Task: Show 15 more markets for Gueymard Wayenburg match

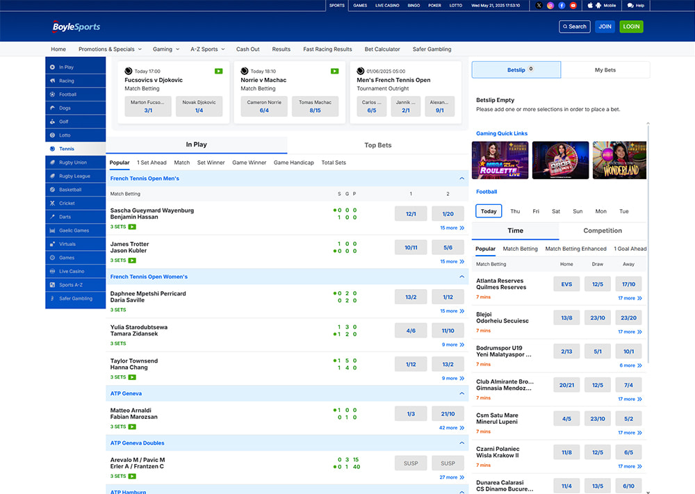Action: (452, 228)
